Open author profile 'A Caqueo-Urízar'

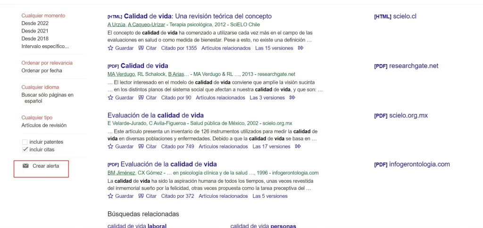[147, 24]
